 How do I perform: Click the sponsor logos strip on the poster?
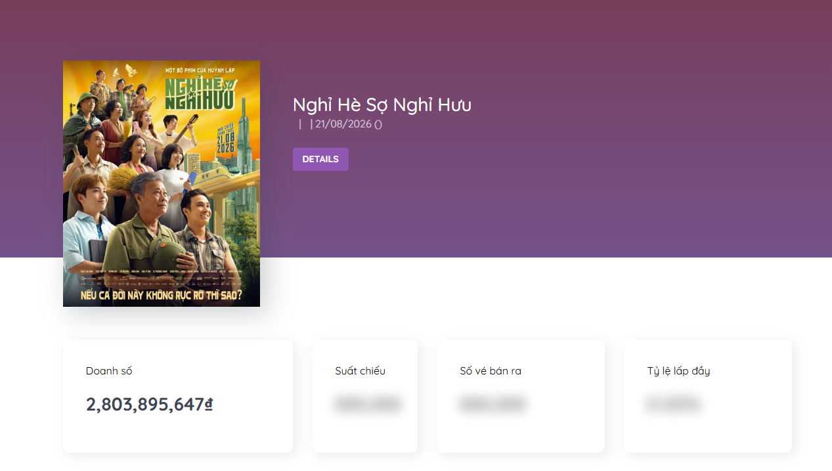pyautogui.click(x=162, y=280)
